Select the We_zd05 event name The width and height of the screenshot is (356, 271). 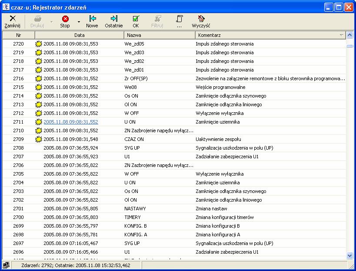[x=134, y=44]
